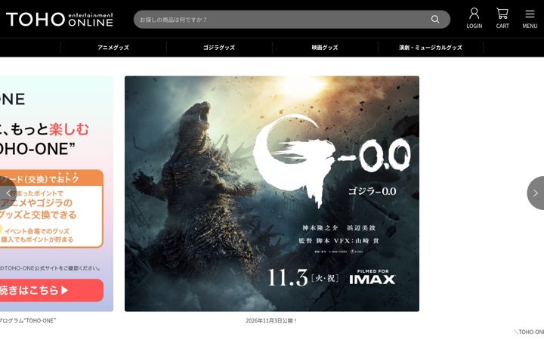Viewport: 544px width, 340px height.
Task: Click the TOHO entertainment ONLINE logo
Action: pyautogui.click(x=60, y=20)
